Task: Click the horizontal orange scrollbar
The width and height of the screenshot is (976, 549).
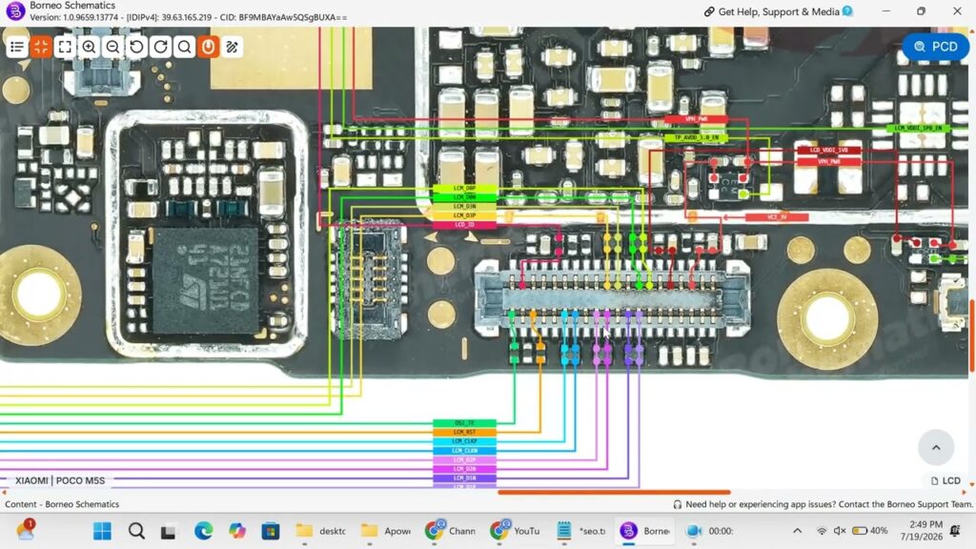Action: [x=614, y=493]
